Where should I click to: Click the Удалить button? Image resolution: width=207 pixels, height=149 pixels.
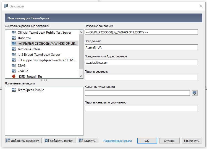88,140
